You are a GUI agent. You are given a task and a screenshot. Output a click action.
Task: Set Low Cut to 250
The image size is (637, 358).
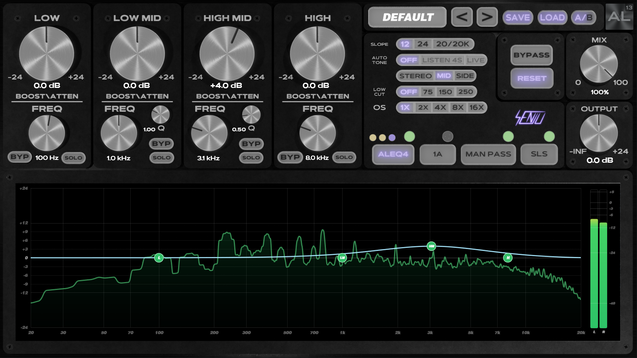[x=466, y=92]
